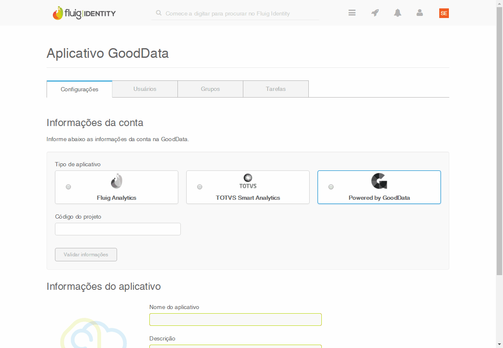This screenshot has width=503, height=348.
Task: Choose the Powered by GoodData radio button
Action: (x=331, y=187)
